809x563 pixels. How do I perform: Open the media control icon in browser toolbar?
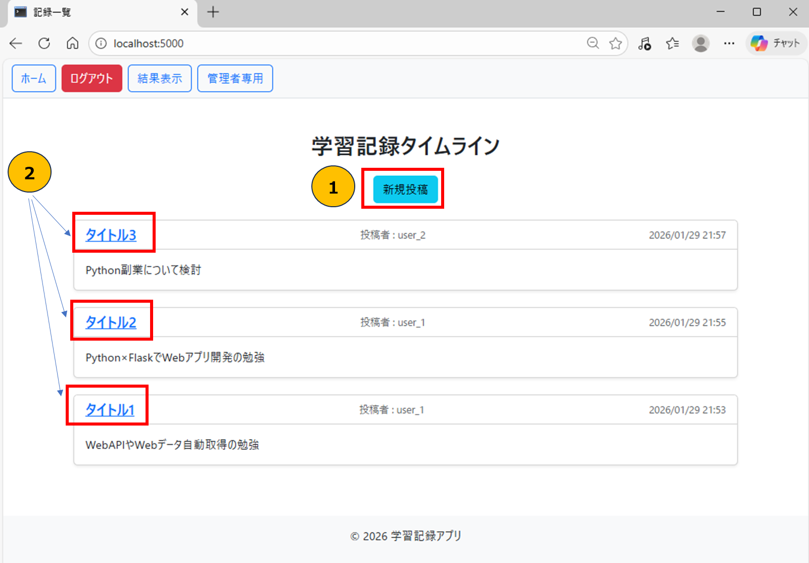tap(644, 43)
